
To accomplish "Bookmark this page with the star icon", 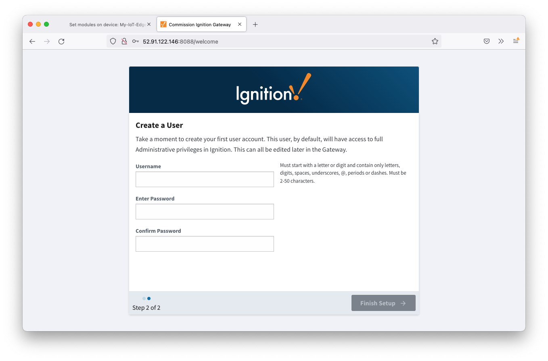I will coord(435,41).
